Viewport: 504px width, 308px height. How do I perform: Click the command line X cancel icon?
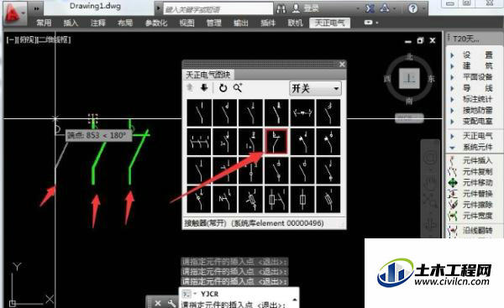click(158, 303)
